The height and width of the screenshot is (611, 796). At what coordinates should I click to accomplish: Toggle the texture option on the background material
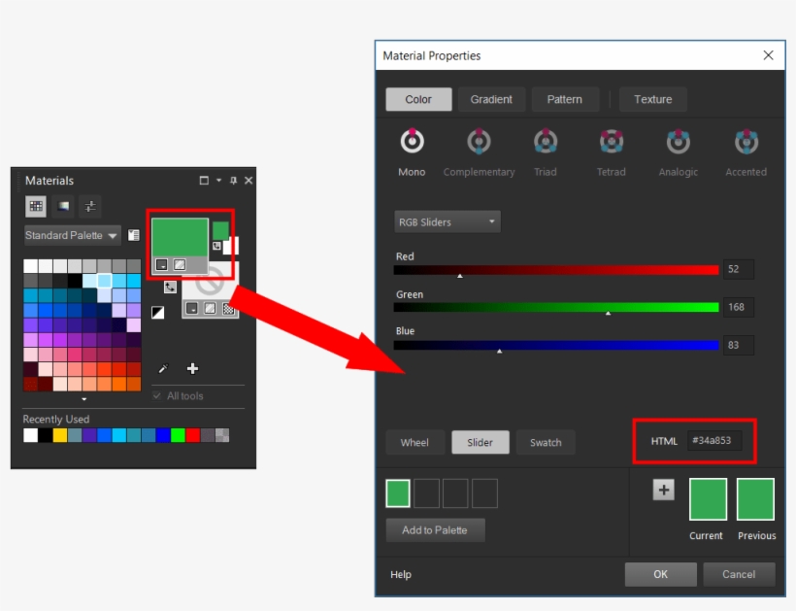(230, 309)
